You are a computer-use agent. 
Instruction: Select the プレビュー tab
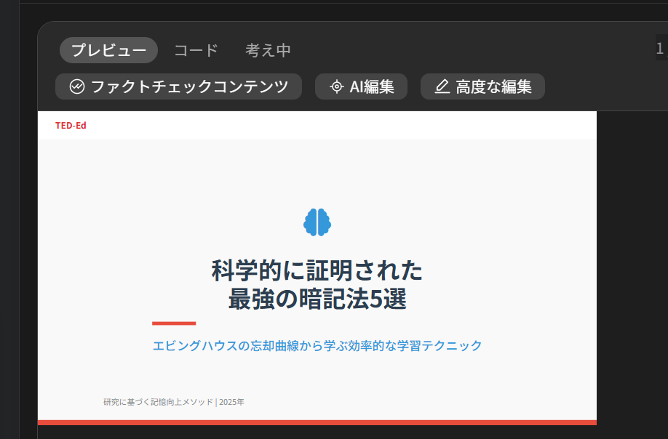click(x=108, y=50)
